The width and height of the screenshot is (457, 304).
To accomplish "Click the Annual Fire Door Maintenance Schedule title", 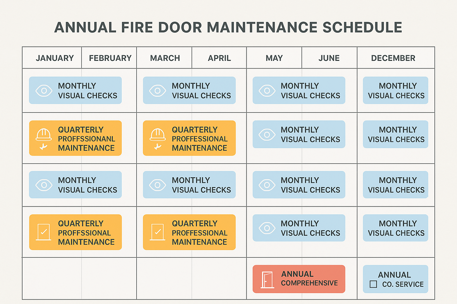I will pyautogui.click(x=228, y=27).
